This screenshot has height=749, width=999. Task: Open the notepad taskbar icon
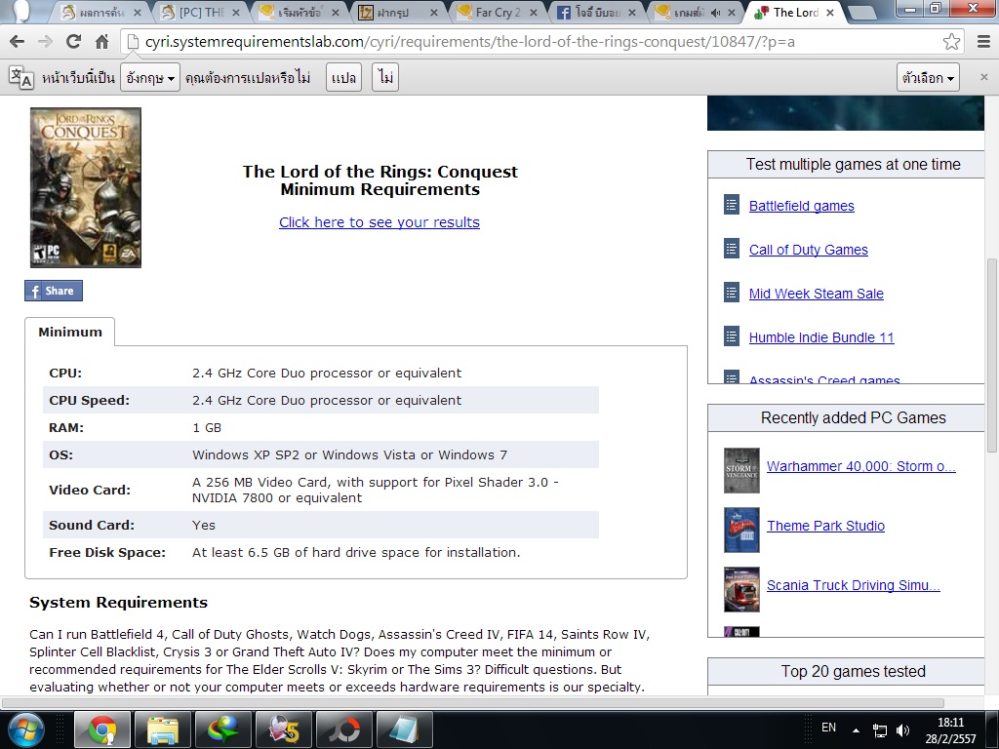point(405,729)
